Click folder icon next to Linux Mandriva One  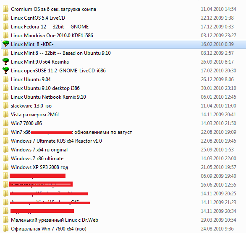coord(5,35)
